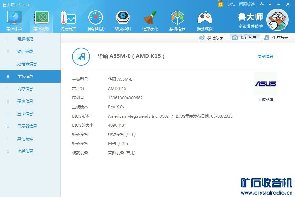
Task: Click the ASUS motherboard brand logo
Action: [x=265, y=84]
